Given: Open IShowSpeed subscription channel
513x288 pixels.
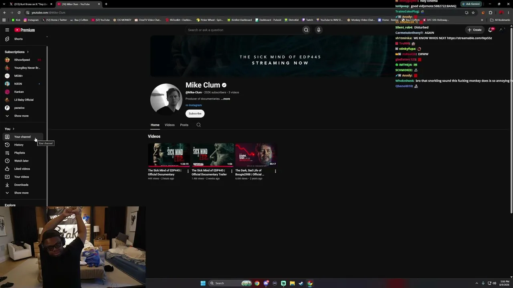Looking at the screenshot, I should coord(23,60).
